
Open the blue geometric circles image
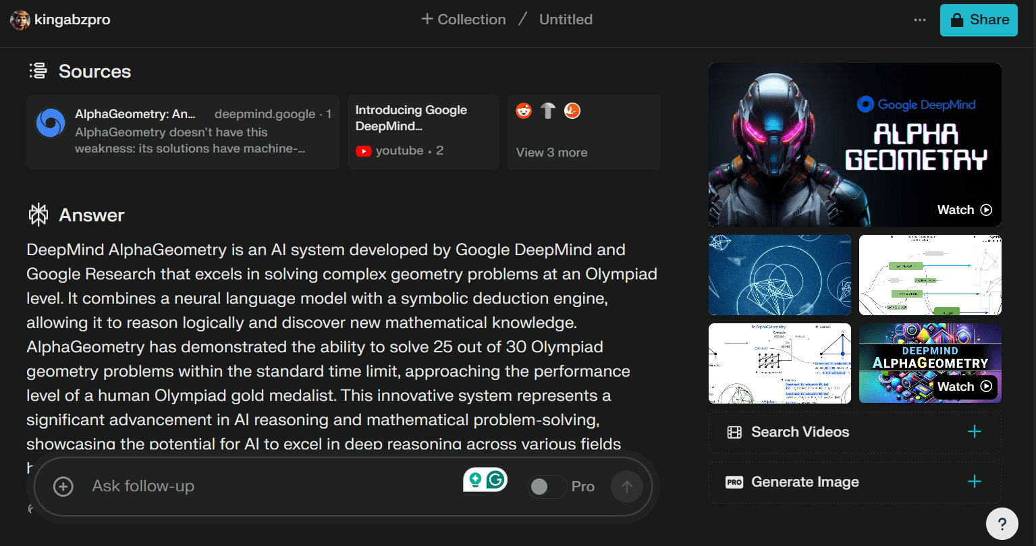point(780,275)
